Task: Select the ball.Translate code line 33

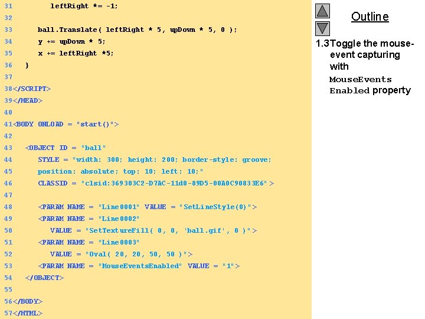Action: point(137,30)
